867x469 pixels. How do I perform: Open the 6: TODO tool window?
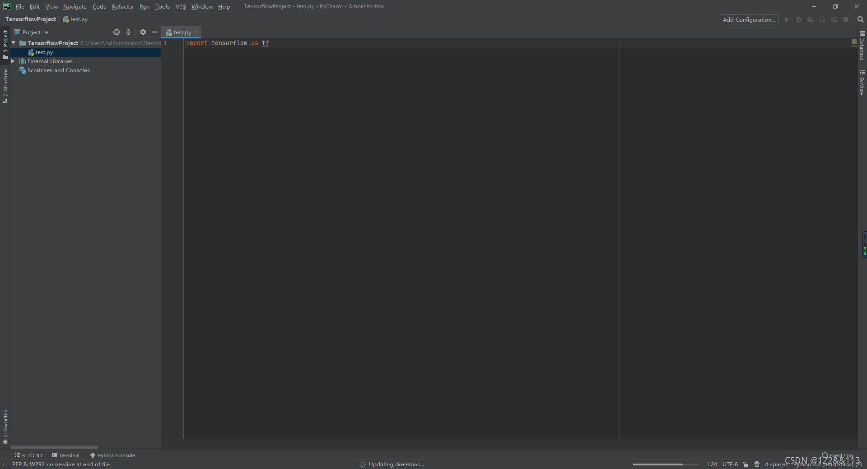point(28,455)
